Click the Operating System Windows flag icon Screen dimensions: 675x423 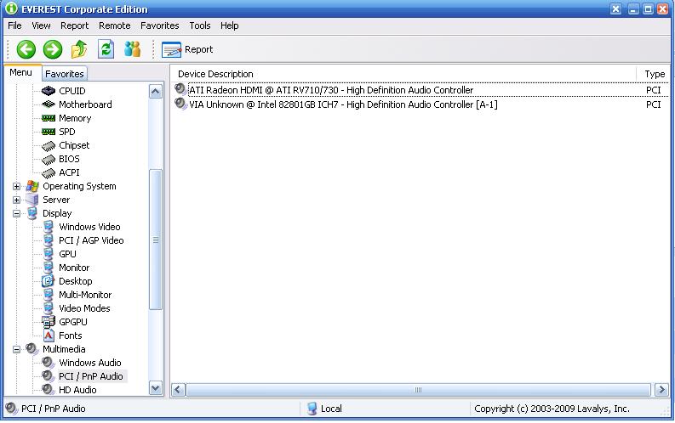point(32,186)
